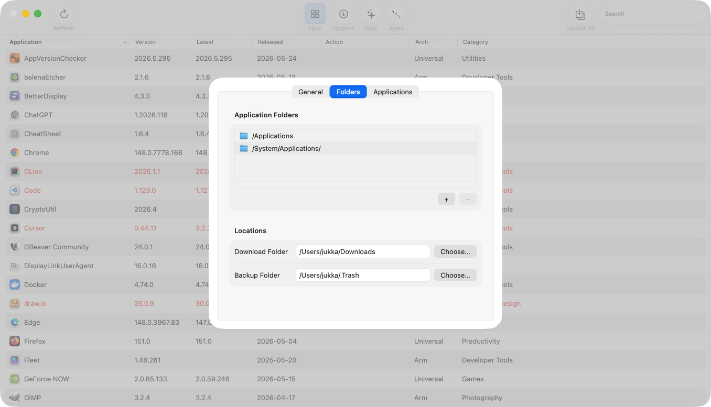Select the Apps view toolbar icon
The height and width of the screenshot is (407, 711).
(315, 14)
